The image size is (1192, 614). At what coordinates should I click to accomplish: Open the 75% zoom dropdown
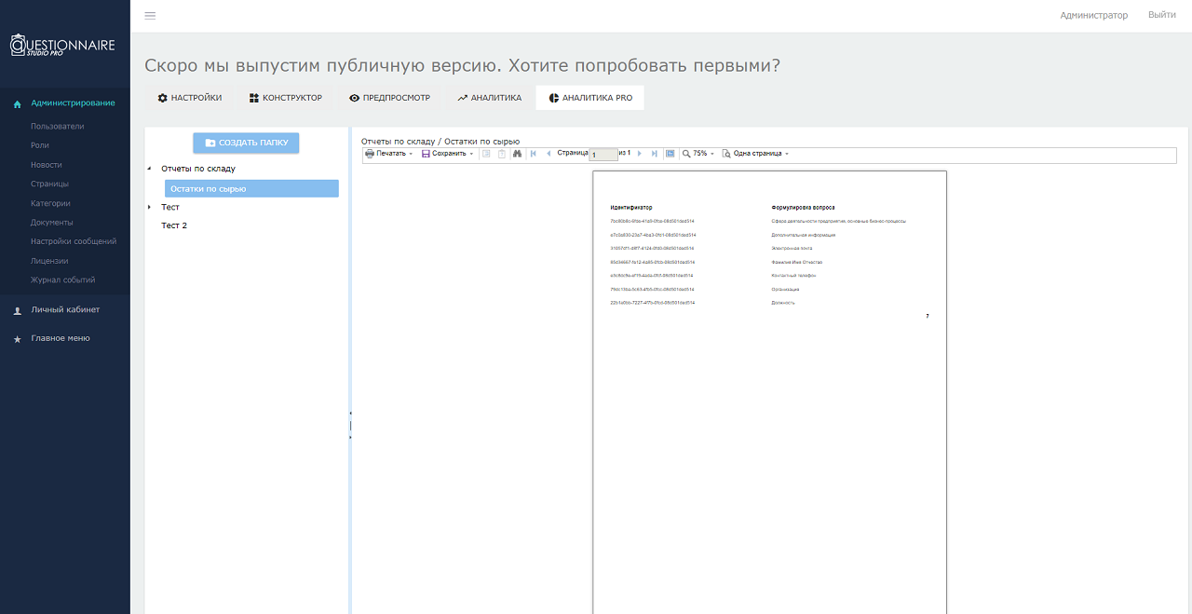tap(698, 154)
